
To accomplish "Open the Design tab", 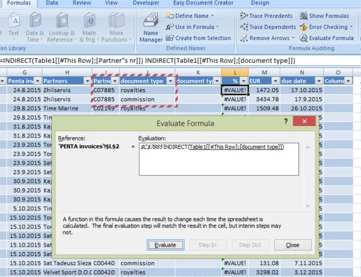I will [260, 3].
